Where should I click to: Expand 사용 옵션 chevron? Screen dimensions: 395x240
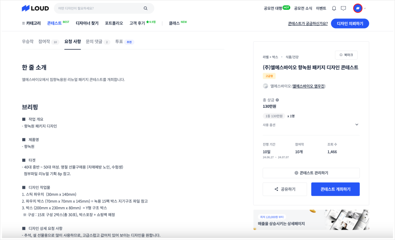[357, 124]
